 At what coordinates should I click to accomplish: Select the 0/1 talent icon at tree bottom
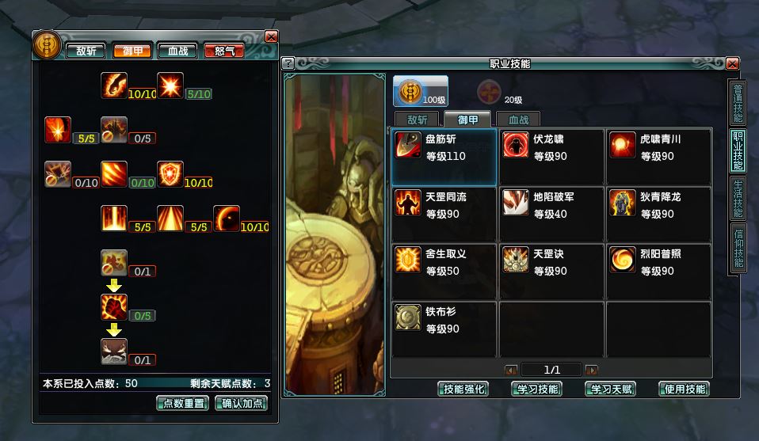point(114,351)
